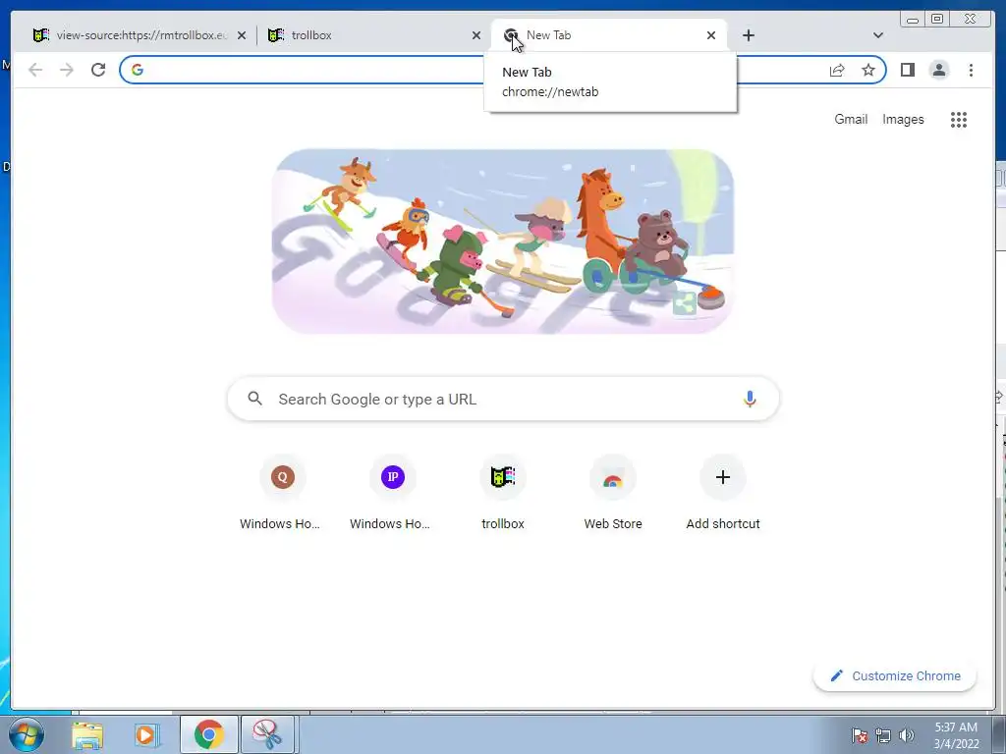The width and height of the screenshot is (1006, 754).
Task: Close the New Tab tab
Action: coord(711,35)
